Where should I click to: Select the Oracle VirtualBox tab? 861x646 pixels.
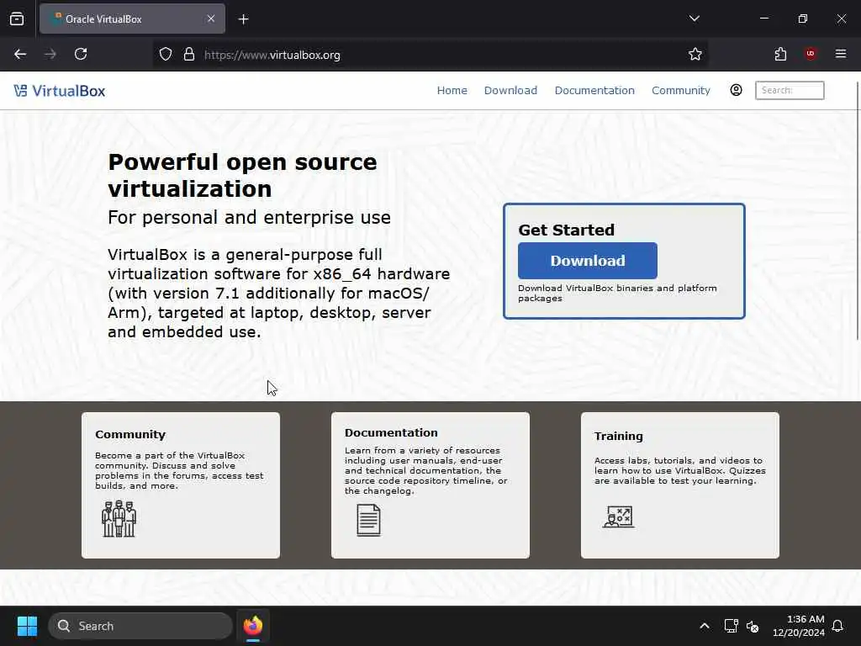coord(132,19)
